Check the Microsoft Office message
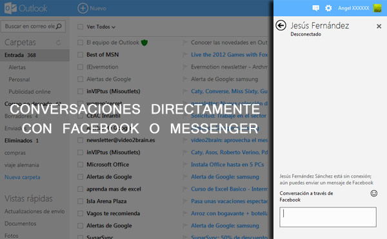The width and height of the screenshot is (387, 239). pos(80,165)
